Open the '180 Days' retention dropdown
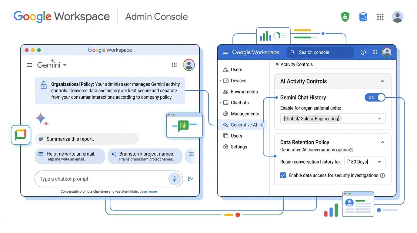This screenshot has height=233, width=417. 365,162
